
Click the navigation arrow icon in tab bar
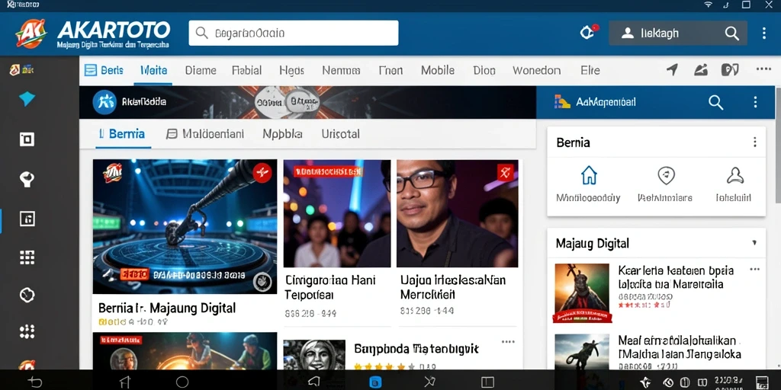pos(673,69)
